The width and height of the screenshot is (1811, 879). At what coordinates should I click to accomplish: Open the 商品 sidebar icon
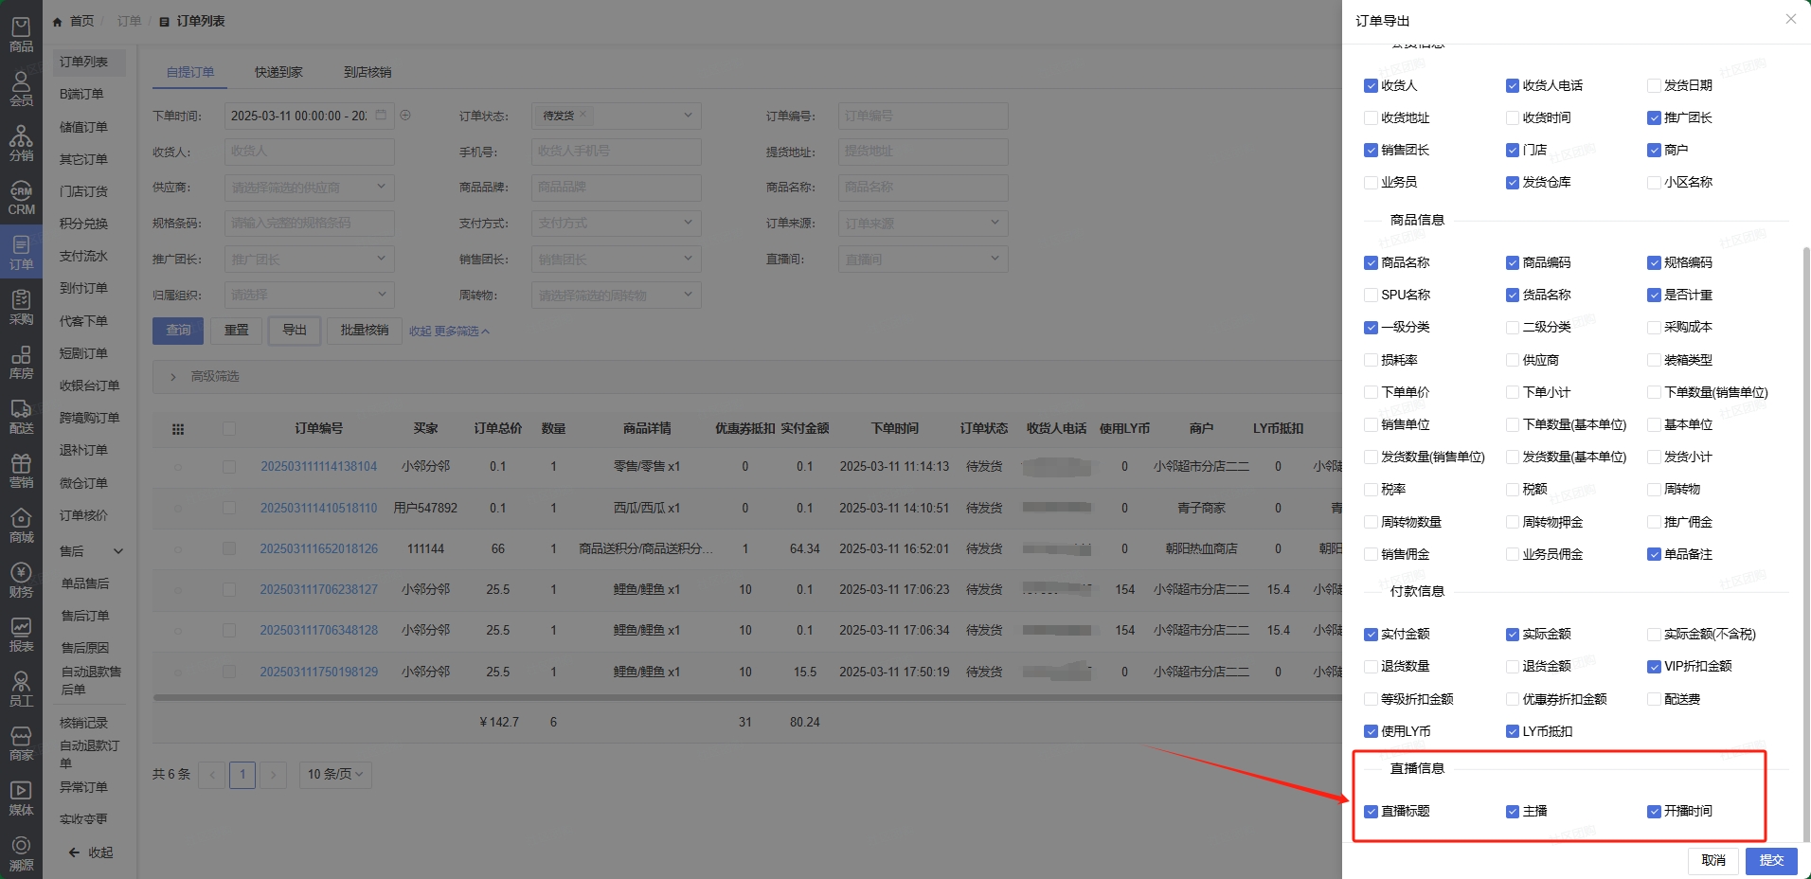pyautogui.click(x=21, y=35)
